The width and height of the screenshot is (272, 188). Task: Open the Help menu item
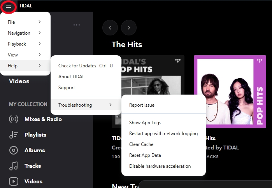tap(25, 66)
